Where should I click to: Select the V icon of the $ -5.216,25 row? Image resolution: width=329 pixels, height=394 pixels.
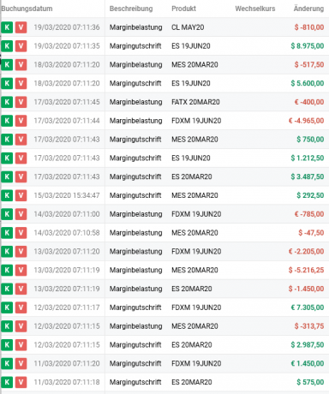point(21,270)
